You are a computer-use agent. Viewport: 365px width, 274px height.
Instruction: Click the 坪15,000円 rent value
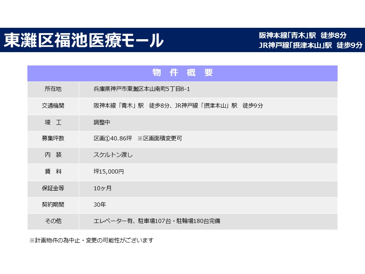click(109, 172)
